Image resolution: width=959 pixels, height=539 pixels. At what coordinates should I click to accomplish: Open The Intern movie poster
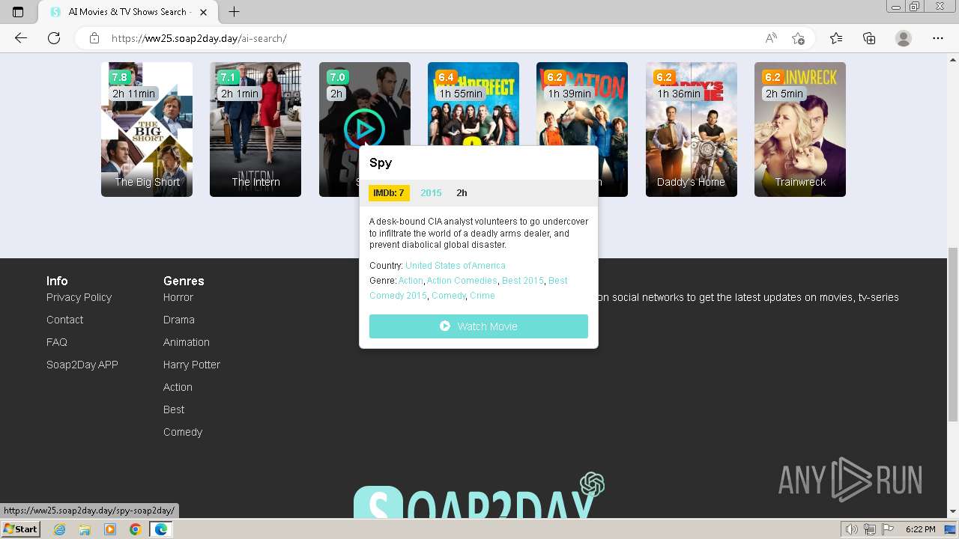255,130
